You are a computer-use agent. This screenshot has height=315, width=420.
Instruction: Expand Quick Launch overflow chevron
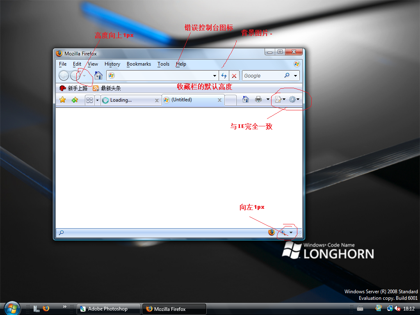pyautogui.click(x=64, y=307)
